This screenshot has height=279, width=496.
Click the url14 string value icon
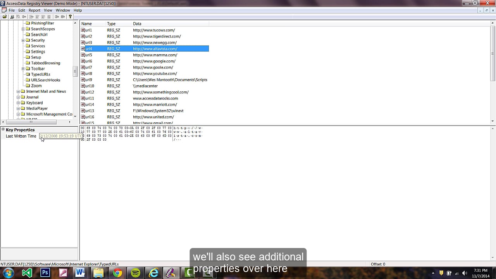coord(83,105)
